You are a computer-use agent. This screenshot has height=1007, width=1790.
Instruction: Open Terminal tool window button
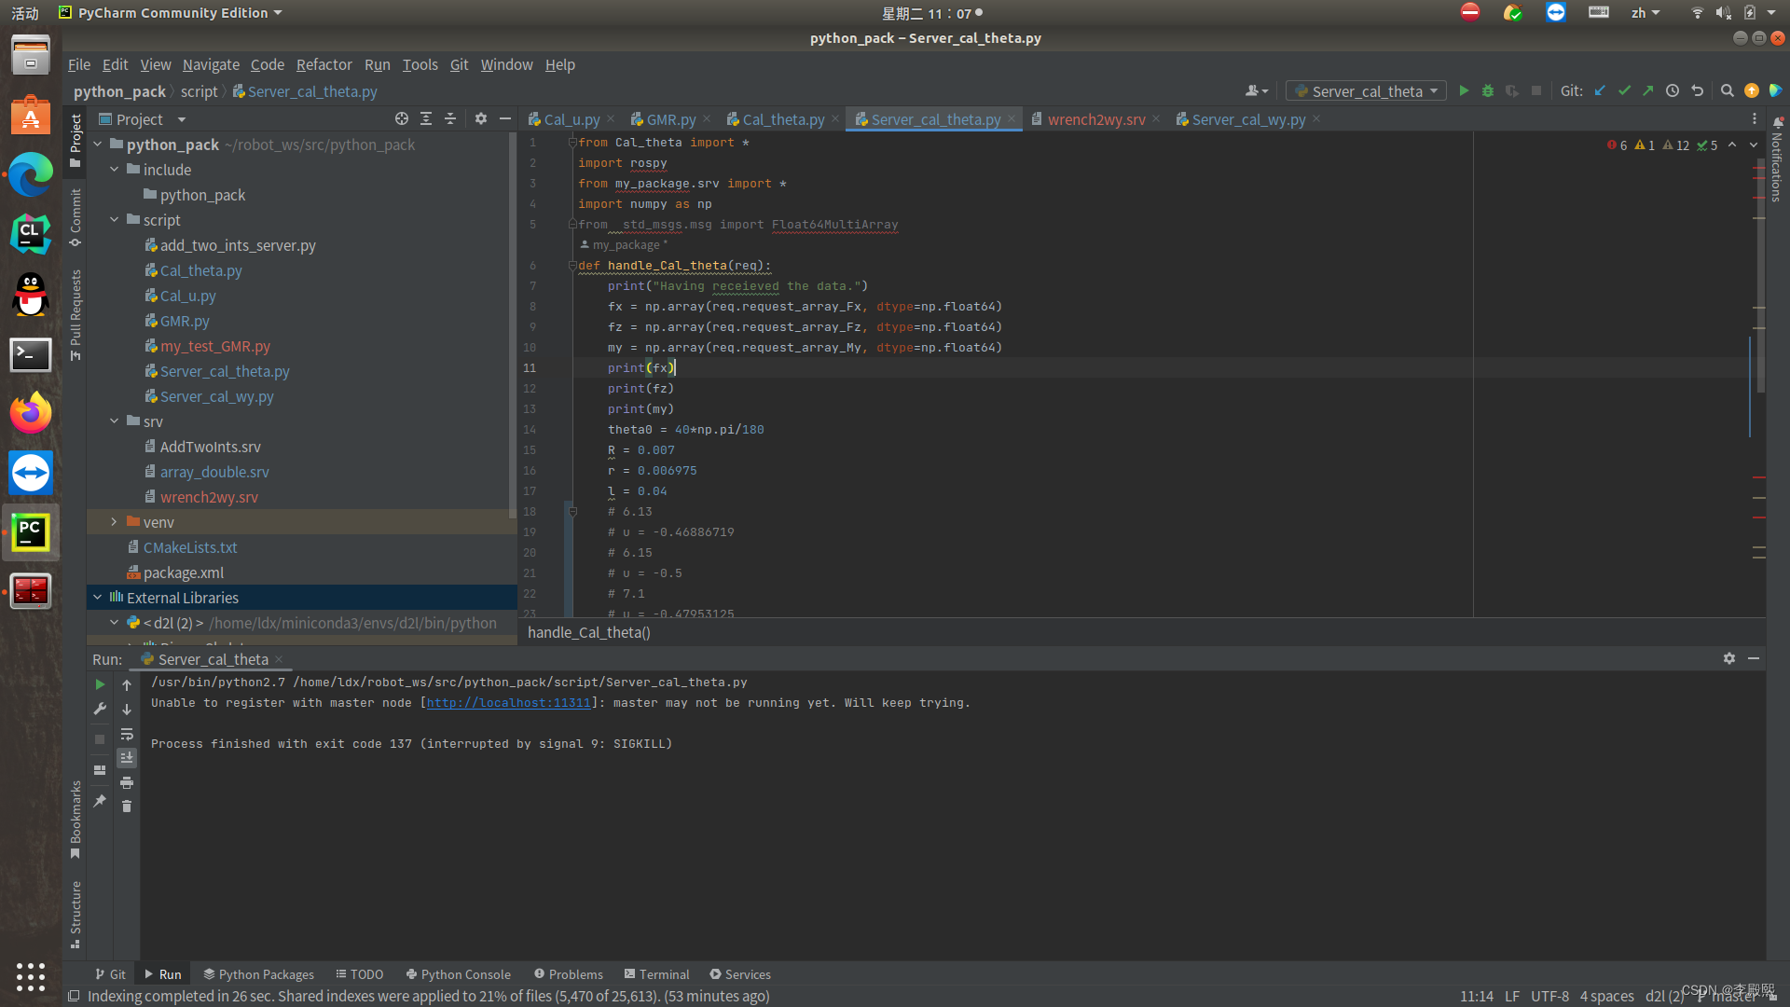656,974
